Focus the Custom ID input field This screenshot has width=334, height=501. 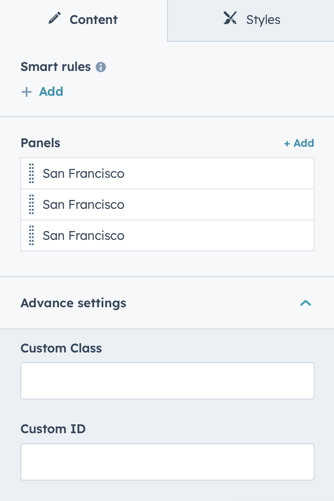tap(167, 462)
